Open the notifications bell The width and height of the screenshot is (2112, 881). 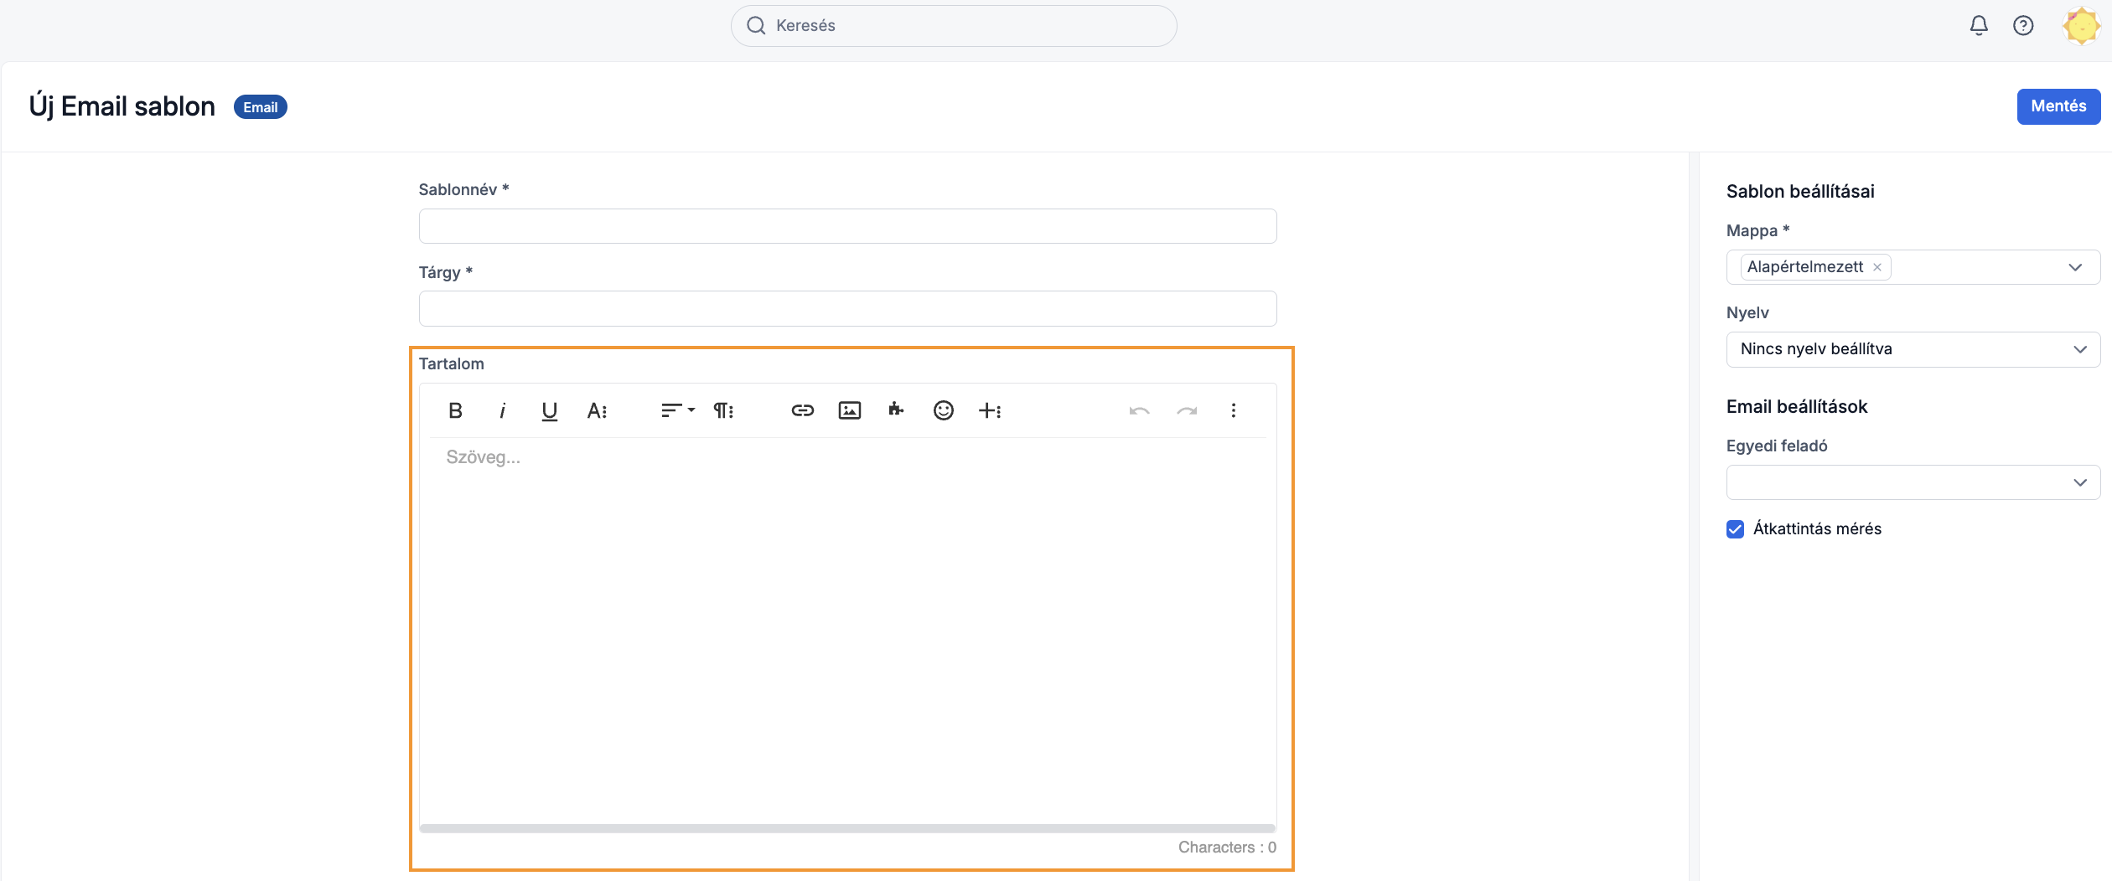[x=1978, y=26]
